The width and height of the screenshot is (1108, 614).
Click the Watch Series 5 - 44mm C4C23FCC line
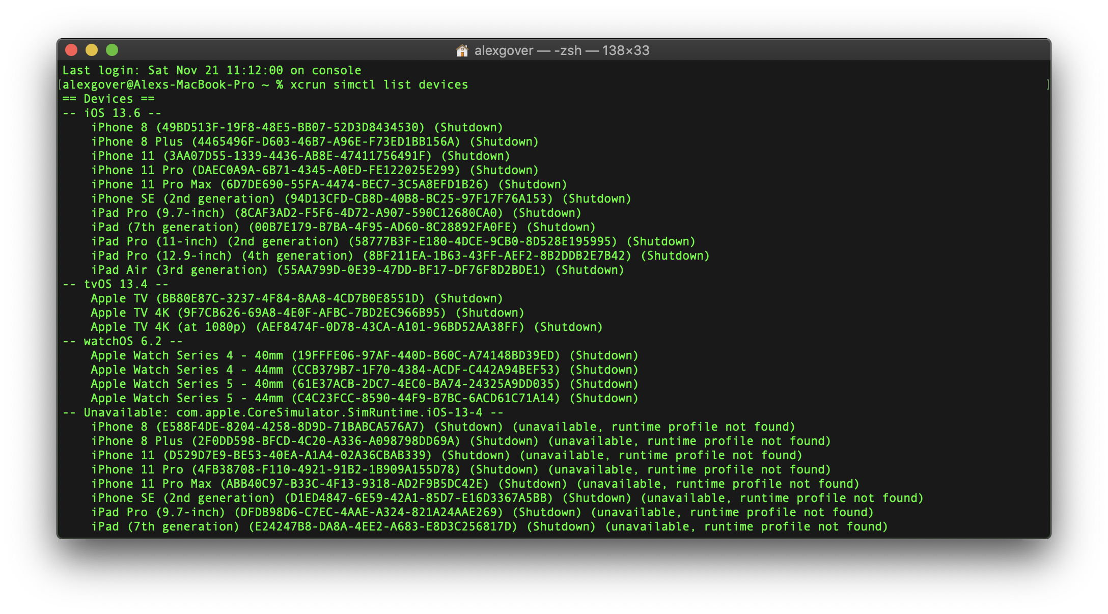[365, 398]
